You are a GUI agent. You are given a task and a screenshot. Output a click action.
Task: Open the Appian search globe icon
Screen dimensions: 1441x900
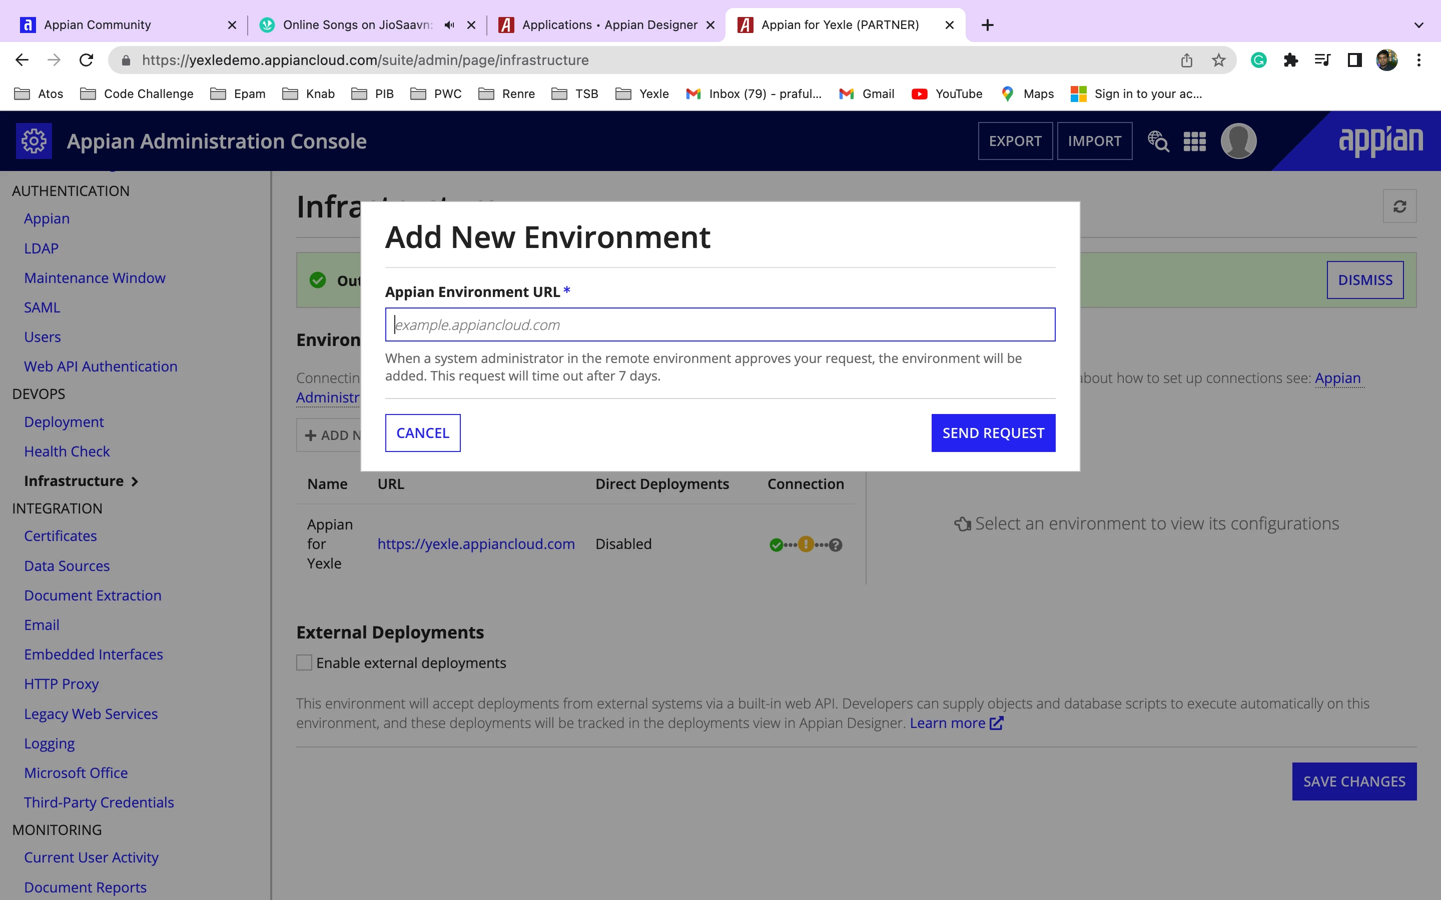[1158, 141]
